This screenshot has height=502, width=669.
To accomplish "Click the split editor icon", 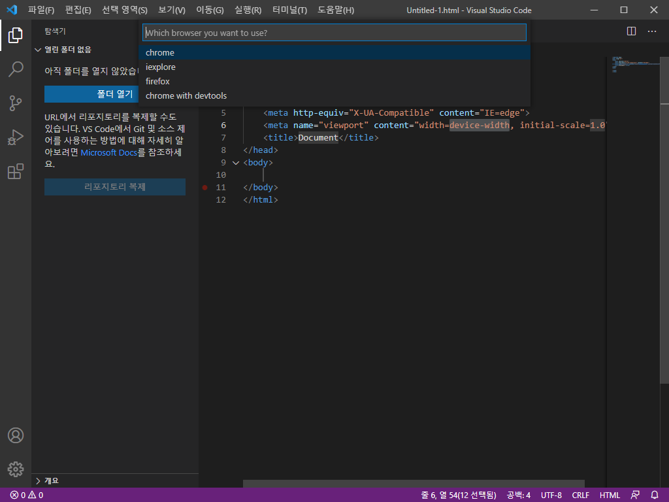I will tap(632, 31).
